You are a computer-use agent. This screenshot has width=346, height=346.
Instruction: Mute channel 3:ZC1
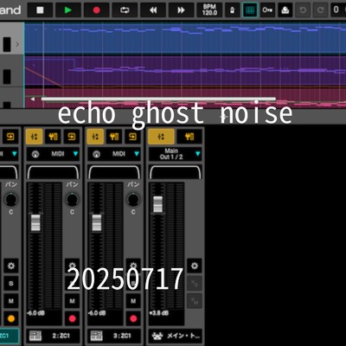(133, 301)
